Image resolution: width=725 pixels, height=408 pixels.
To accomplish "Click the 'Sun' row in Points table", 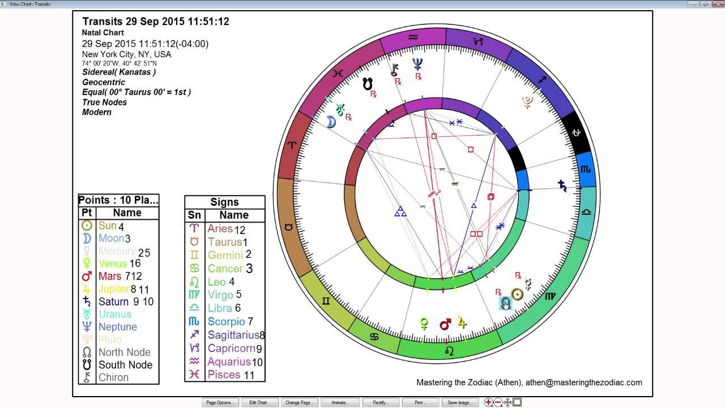I will pyautogui.click(x=118, y=226).
